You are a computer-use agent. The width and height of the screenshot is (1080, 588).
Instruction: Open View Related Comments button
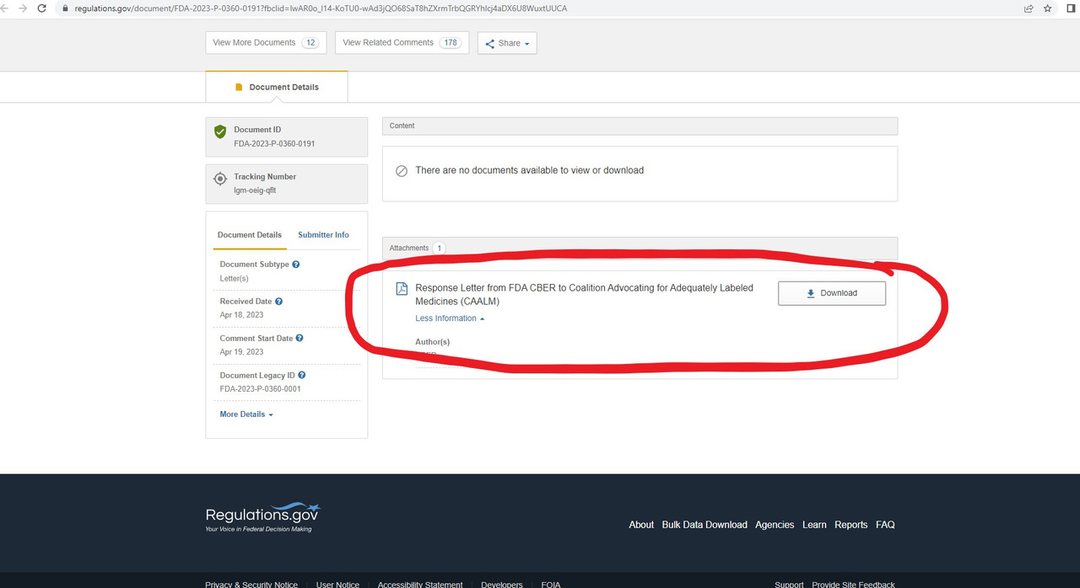402,43
